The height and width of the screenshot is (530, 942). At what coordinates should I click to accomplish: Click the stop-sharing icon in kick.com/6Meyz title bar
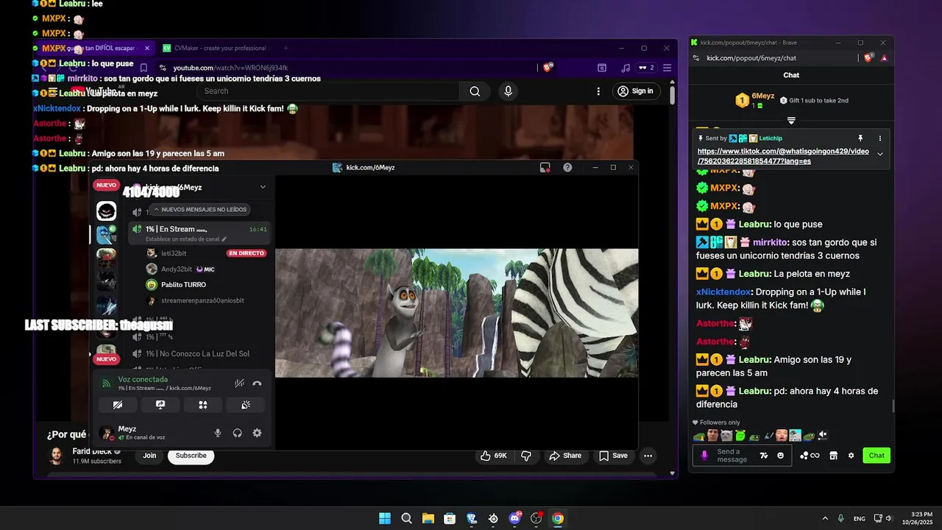545,168
